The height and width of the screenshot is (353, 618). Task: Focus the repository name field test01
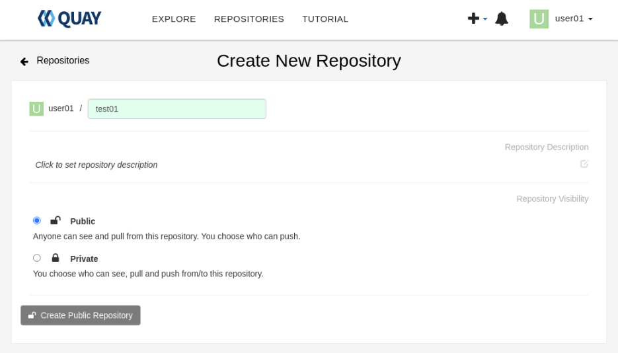(177, 108)
